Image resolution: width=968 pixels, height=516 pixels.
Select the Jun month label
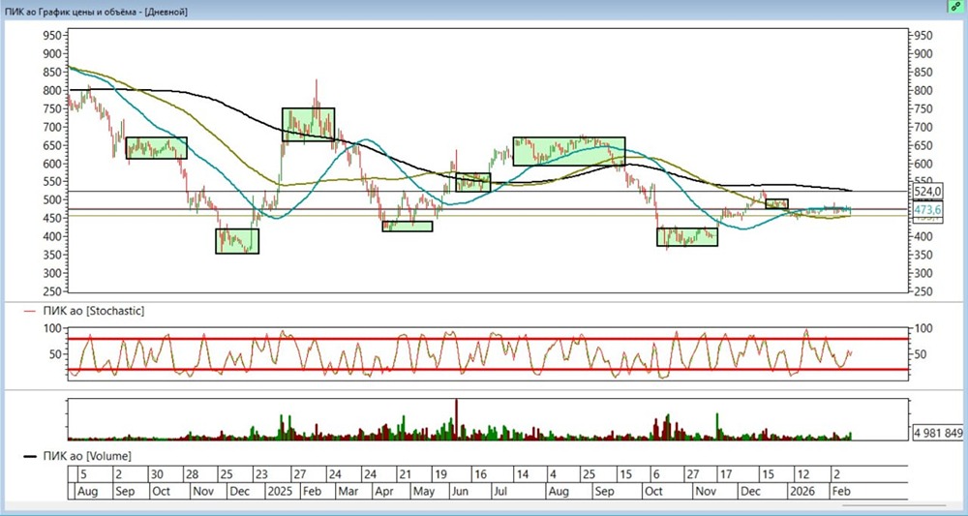tap(461, 492)
